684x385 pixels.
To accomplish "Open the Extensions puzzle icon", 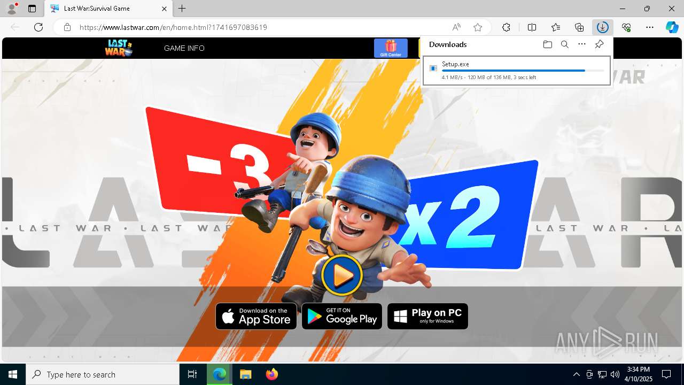I will point(506,27).
